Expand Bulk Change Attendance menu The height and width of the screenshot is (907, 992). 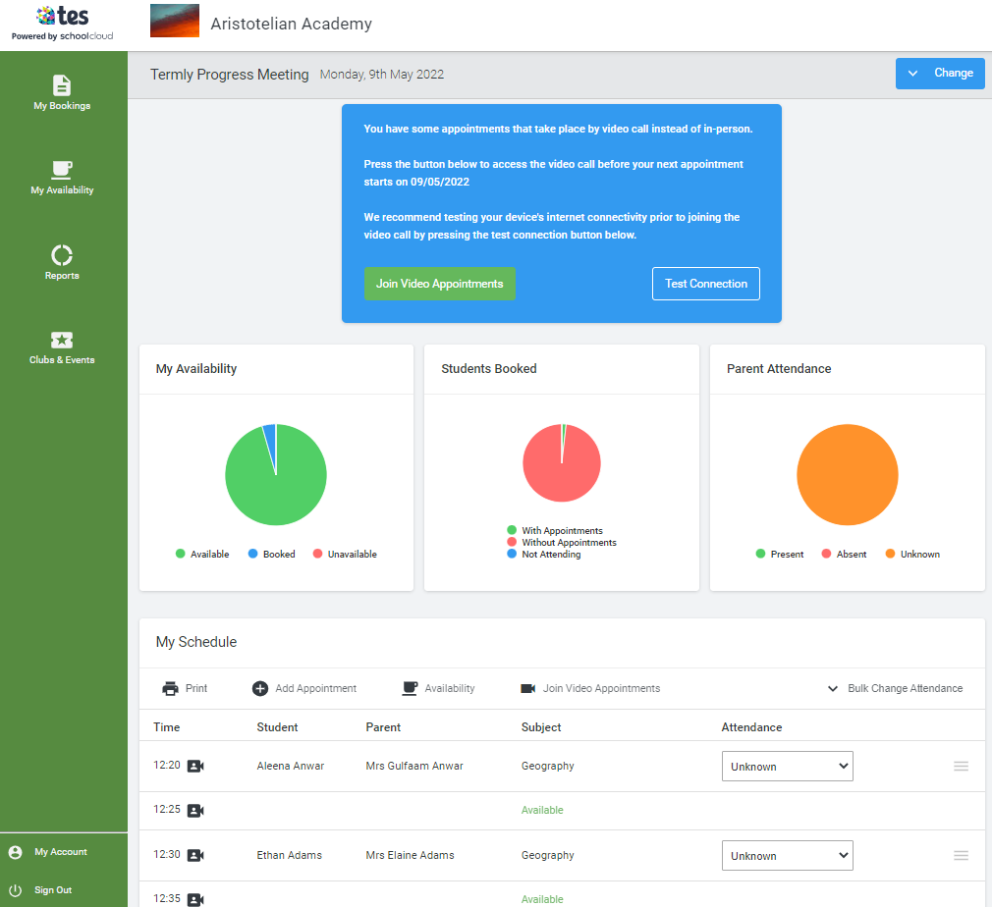(x=895, y=688)
